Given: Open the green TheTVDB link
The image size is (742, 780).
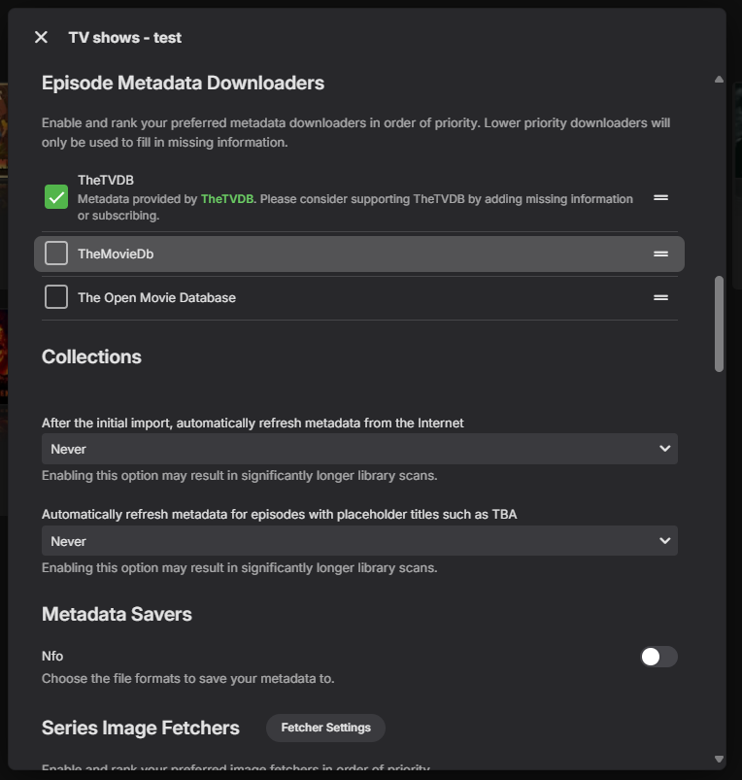Looking at the screenshot, I should tap(226, 199).
